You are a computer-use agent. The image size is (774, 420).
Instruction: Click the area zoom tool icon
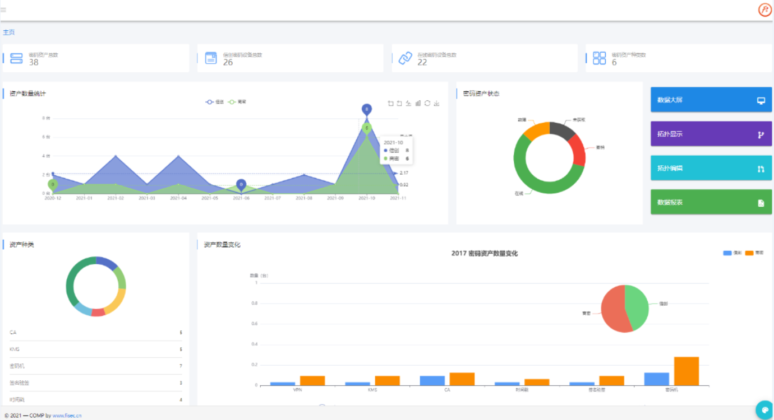(390, 103)
